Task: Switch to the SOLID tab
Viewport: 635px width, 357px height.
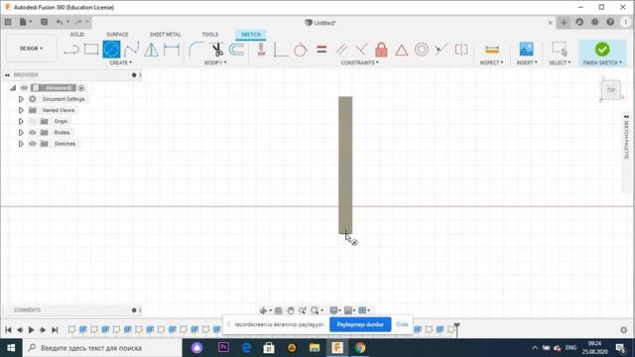Action: pos(77,35)
